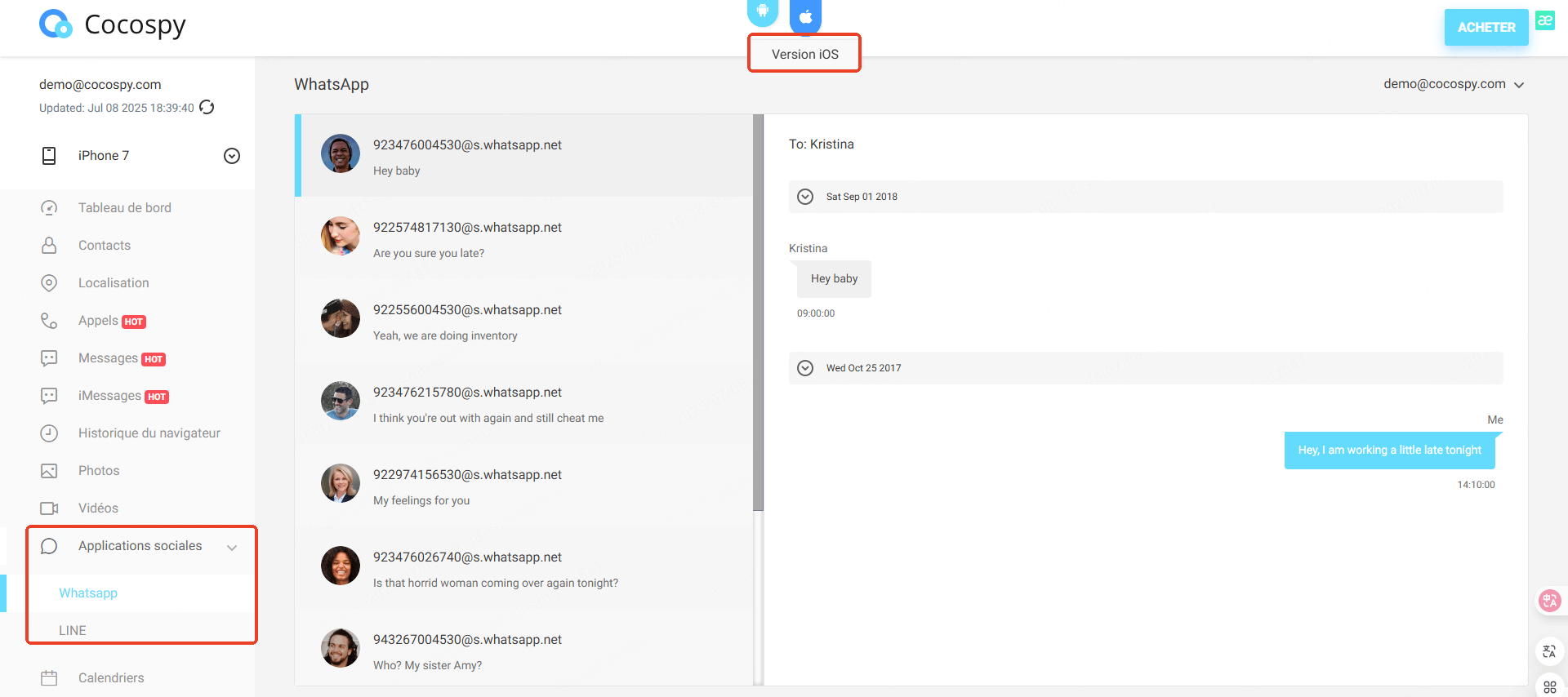1568x697 pixels.
Task: Open chat 923476004530 with Hey baby
Action: pos(523,155)
